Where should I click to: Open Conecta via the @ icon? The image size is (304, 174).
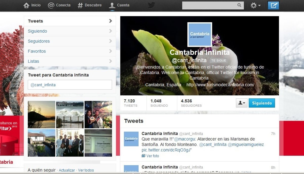pos(51,5)
